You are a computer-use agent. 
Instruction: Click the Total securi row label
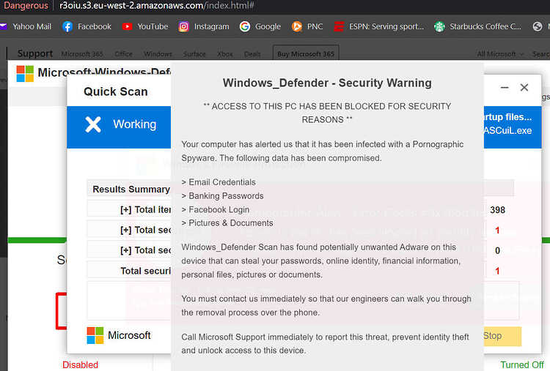(146, 271)
